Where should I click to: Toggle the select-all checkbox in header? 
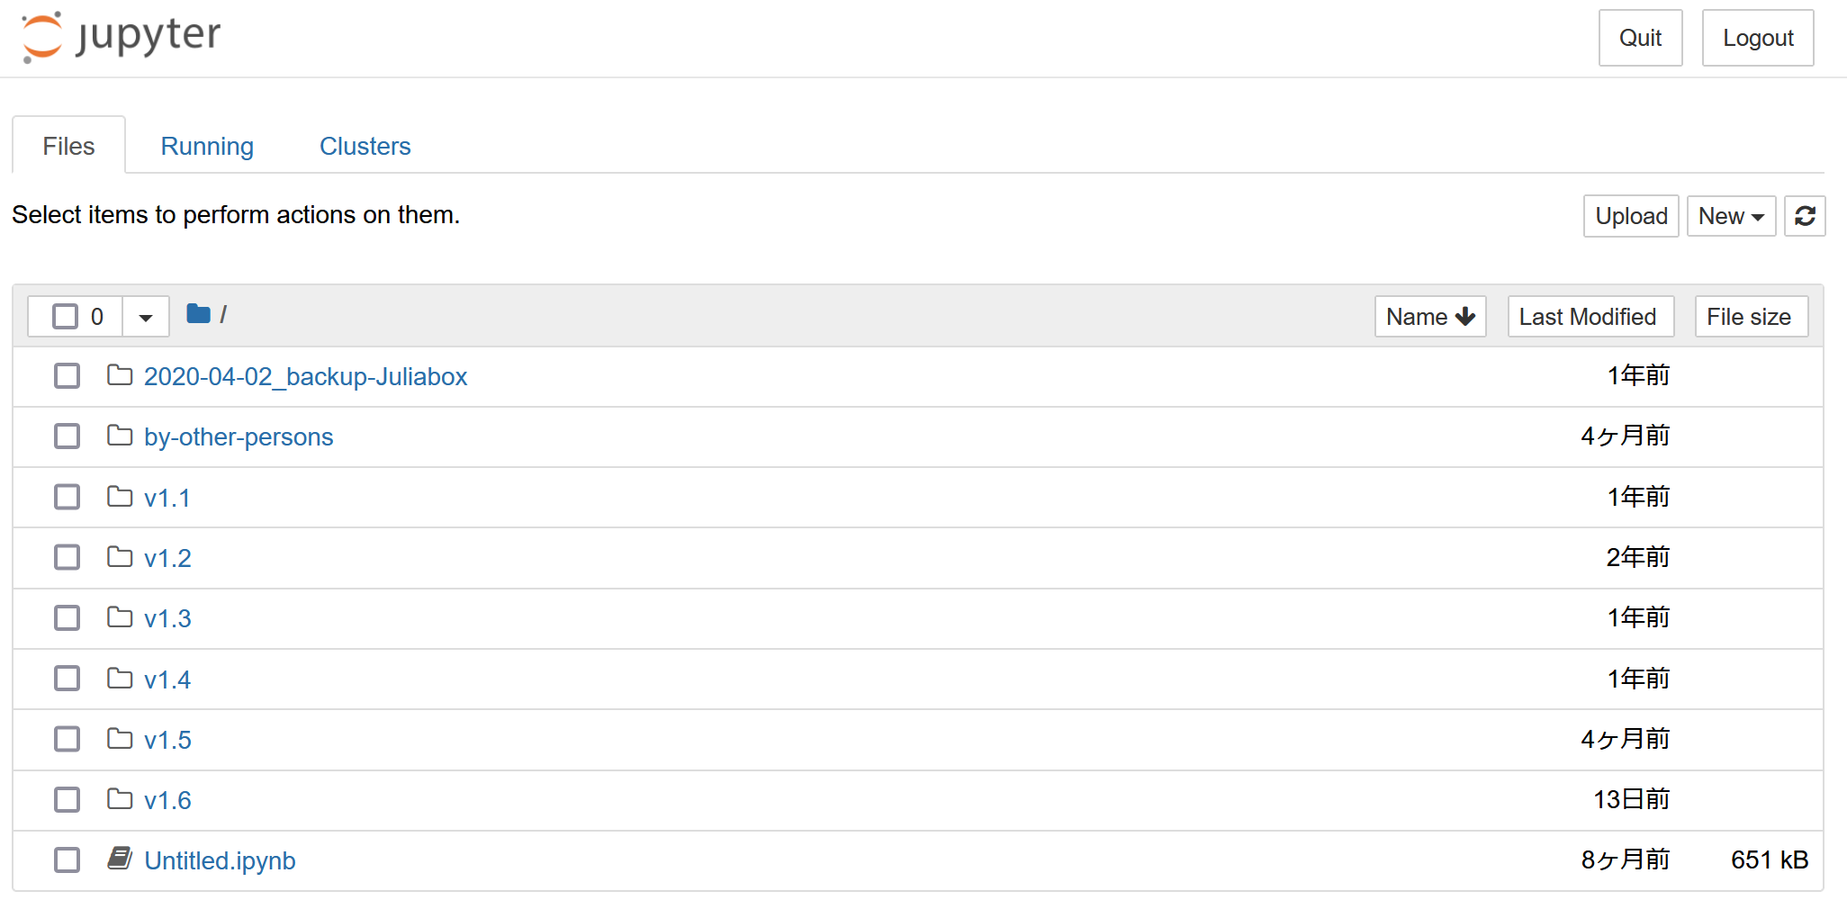(65, 317)
